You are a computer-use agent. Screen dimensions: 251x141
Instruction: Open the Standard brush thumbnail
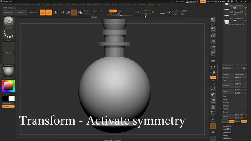pos(9,22)
